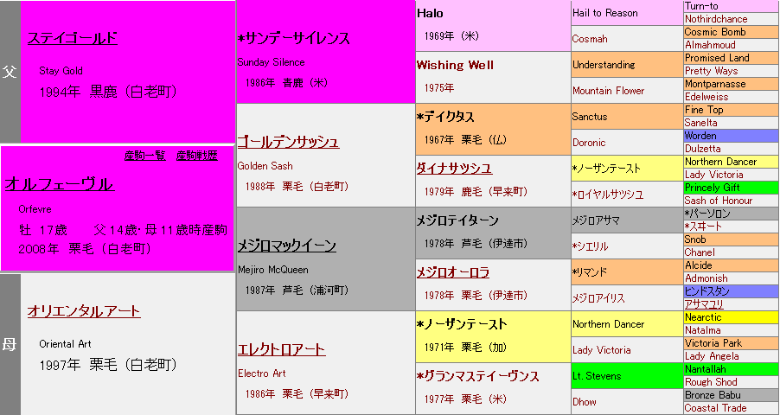Select the yellow Nearctic cell
780x415 pixels.
tap(702, 317)
